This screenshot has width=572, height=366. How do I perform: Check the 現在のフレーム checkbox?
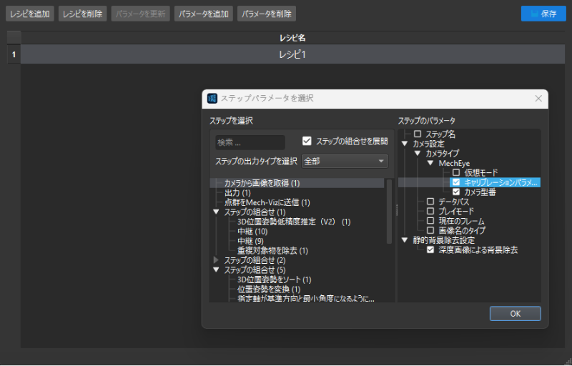(x=430, y=221)
